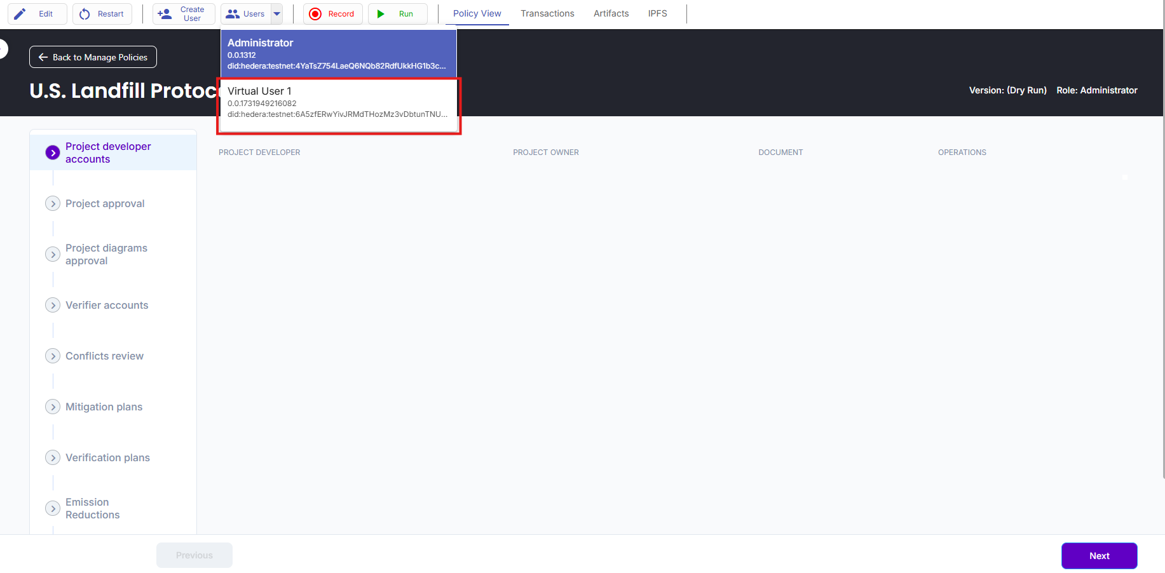
Task: Open the IPFS tab
Action: coord(657,13)
